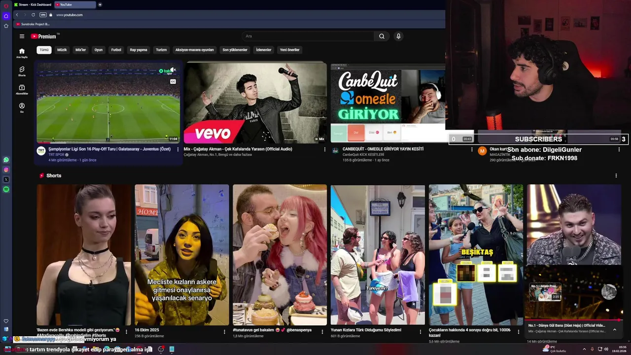The width and height of the screenshot is (631, 355).
Task: Start voice search with the microphone icon
Action: (x=398, y=36)
